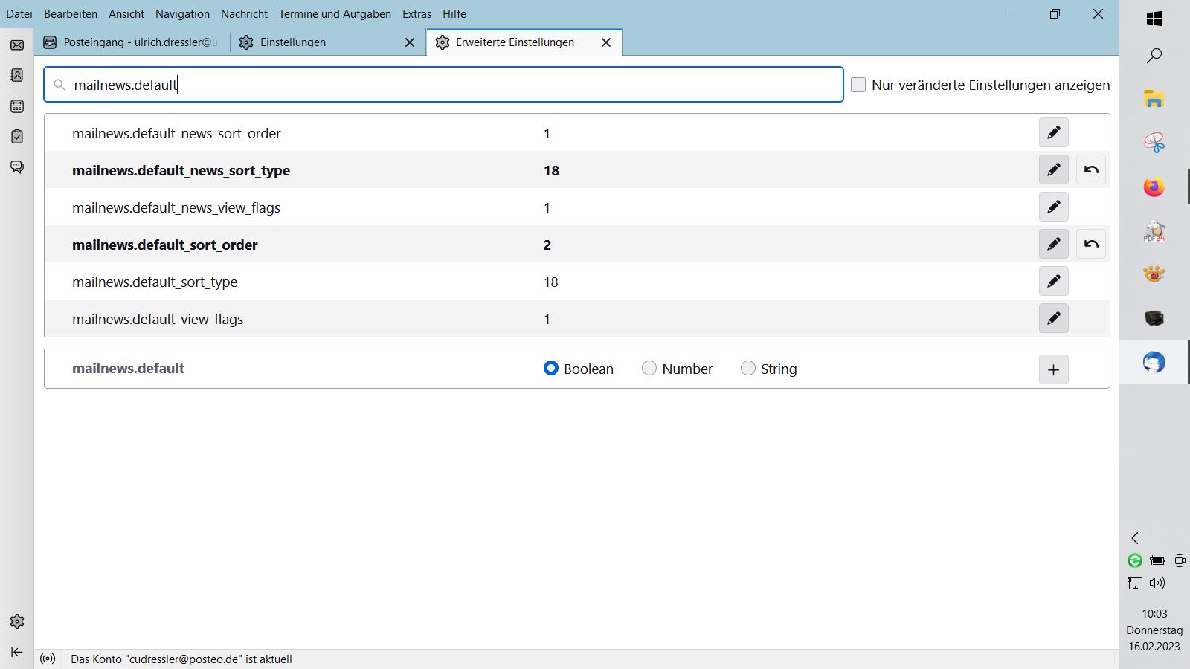Select the Number radio option
This screenshot has width=1190, height=669.
[649, 369]
